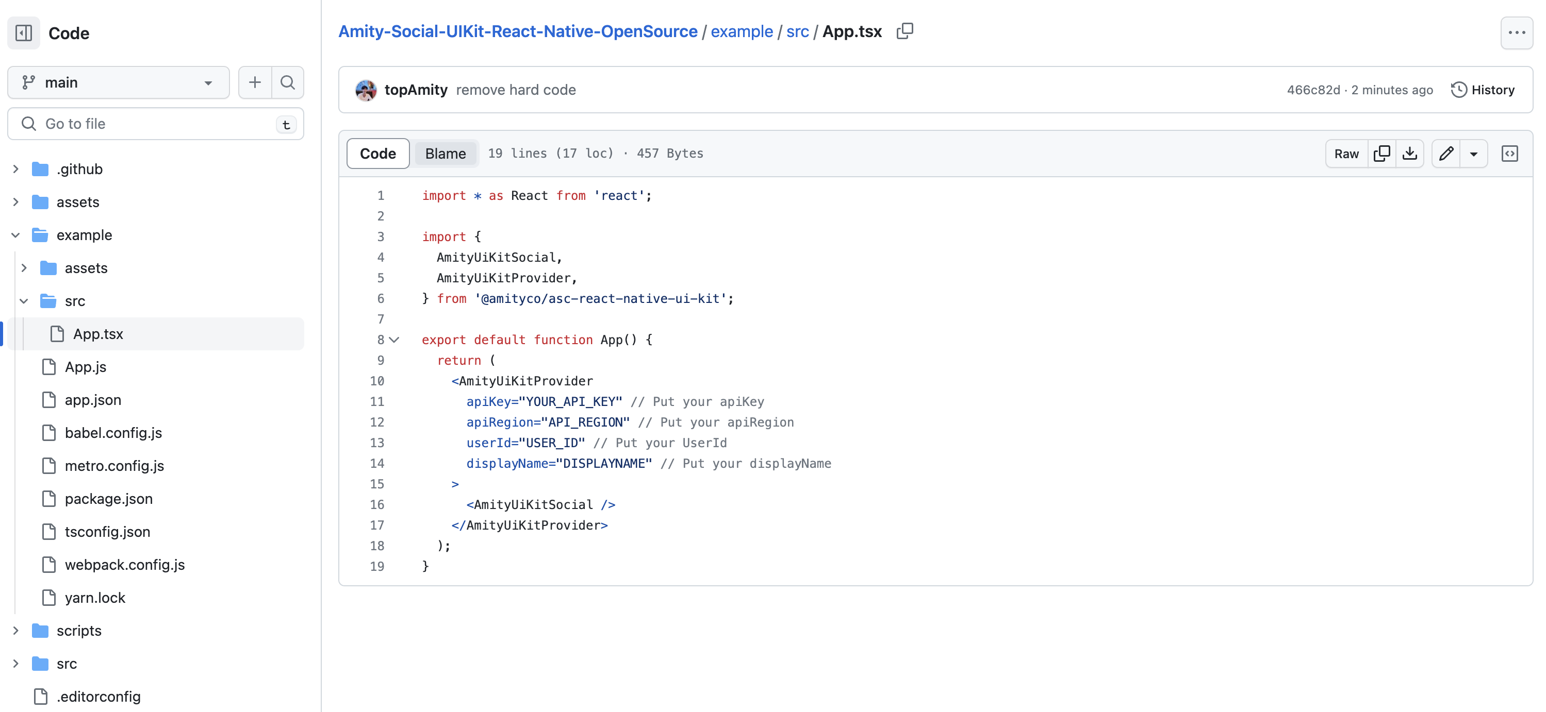1546x712 pixels.
Task: Expand the .github folder
Action: click(16, 169)
